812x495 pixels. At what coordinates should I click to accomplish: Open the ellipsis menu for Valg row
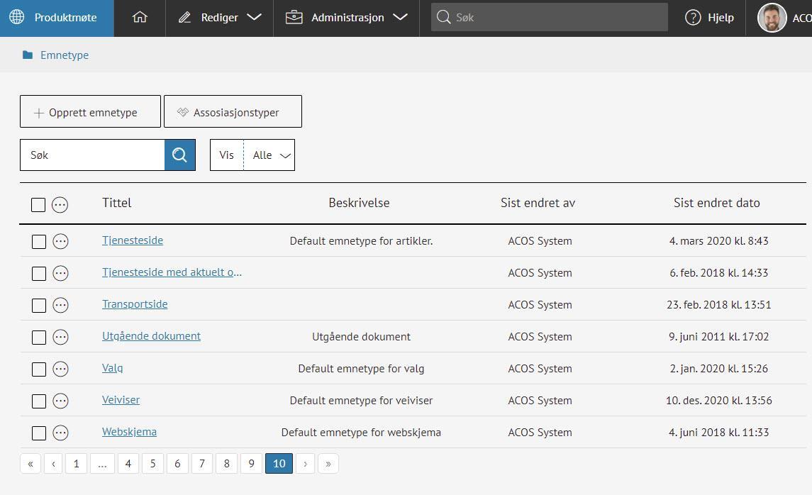click(x=61, y=369)
